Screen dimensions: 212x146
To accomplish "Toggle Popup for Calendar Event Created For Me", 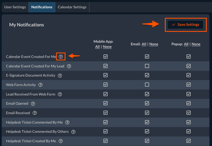I will click(188, 57).
